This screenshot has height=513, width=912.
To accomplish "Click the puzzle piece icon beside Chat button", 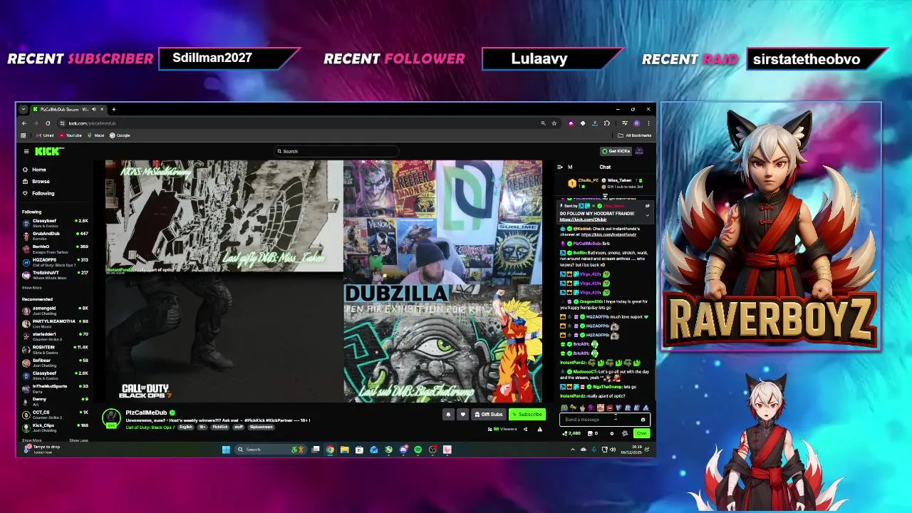I will pos(625,433).
